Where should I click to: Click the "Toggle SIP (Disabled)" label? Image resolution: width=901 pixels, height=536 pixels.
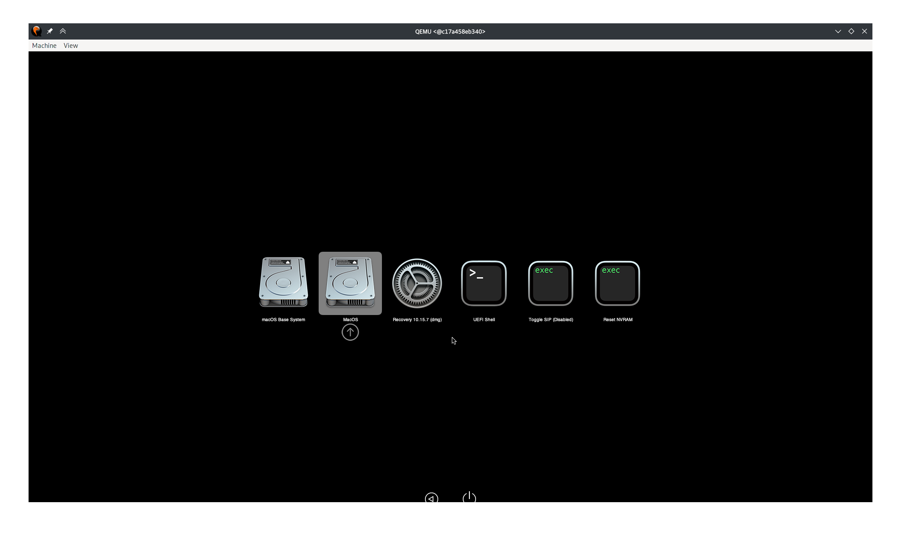(x=550, y=319)
